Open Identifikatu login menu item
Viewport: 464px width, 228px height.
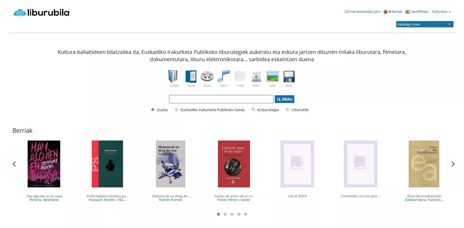pyautogui.click(x=417, y=12)
